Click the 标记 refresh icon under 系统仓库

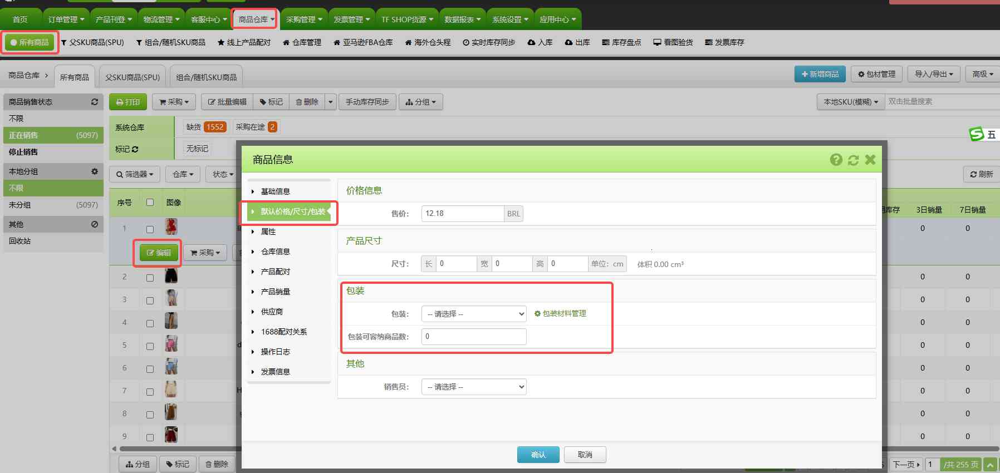click(135, 149)
